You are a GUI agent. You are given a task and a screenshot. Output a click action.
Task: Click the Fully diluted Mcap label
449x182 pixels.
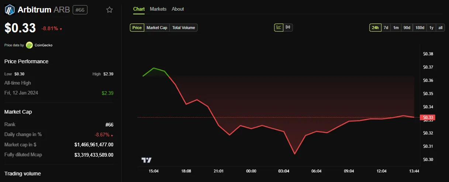pyautogui.click(x=23, y=155)
